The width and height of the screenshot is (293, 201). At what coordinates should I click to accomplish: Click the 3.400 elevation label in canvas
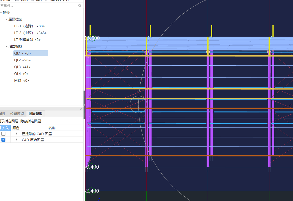[92, 191]
